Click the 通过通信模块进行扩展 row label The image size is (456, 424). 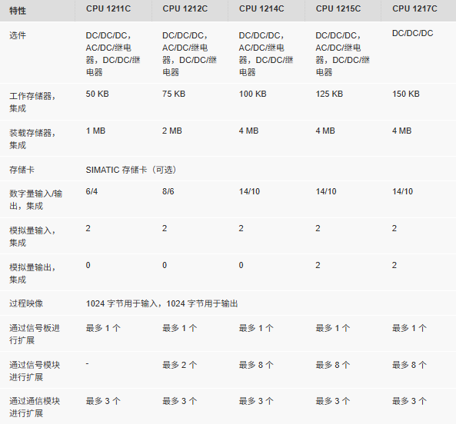point(35,407)
